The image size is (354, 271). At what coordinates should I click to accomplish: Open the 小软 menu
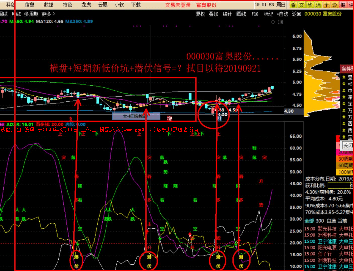tap(119, 5)
